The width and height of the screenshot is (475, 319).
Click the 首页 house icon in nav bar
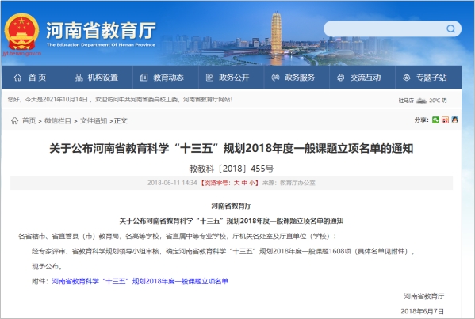(17, 78)
